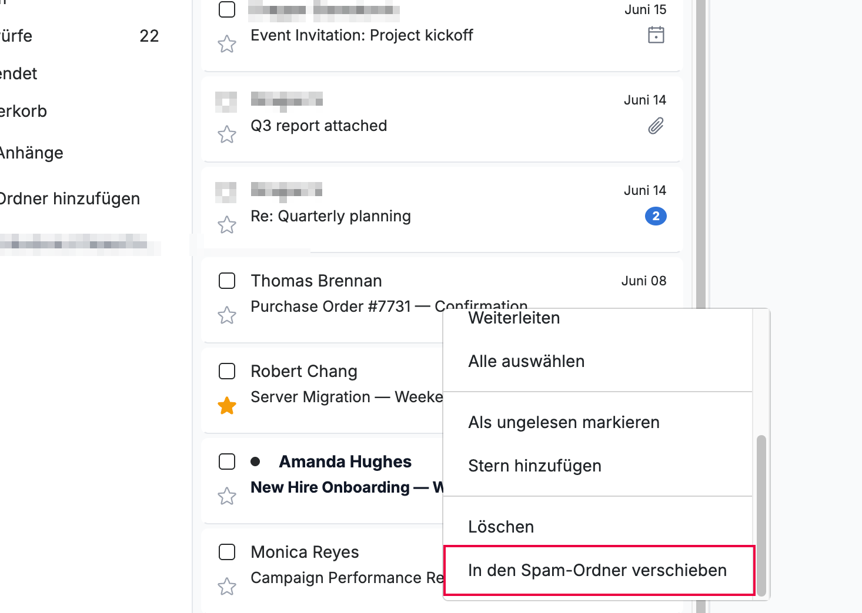Click unread dot beside Amanda Hughes
Image resolution: width=862 pixels, height=613 pixels.
click(255, 462)
